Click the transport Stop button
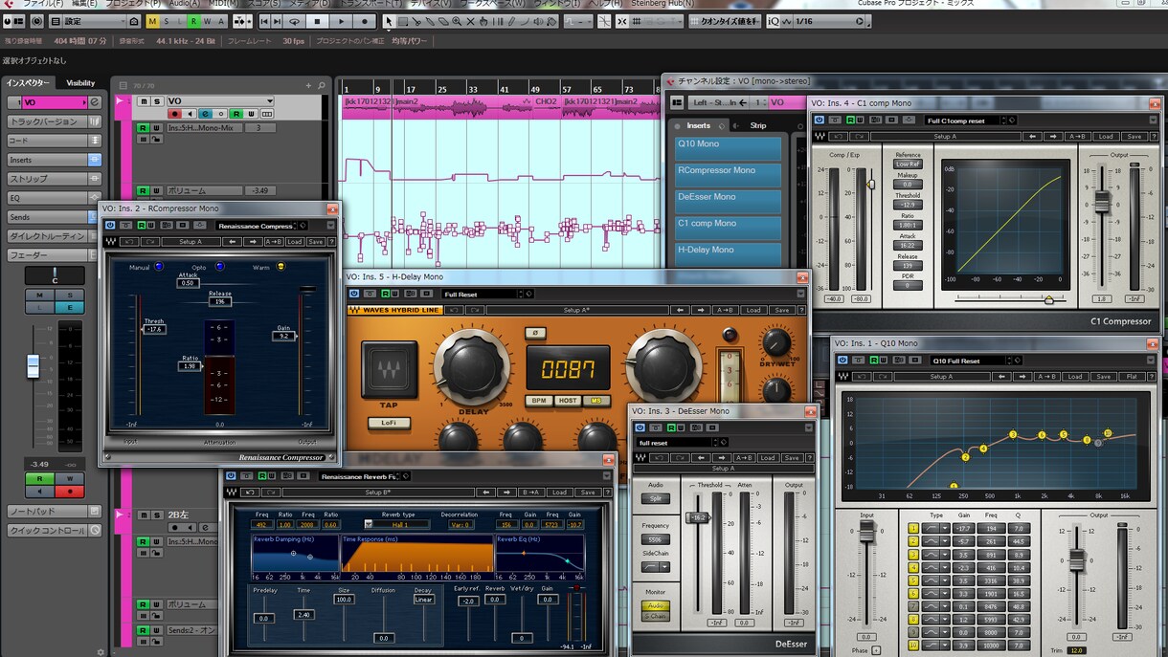 (x=318, y=21)
